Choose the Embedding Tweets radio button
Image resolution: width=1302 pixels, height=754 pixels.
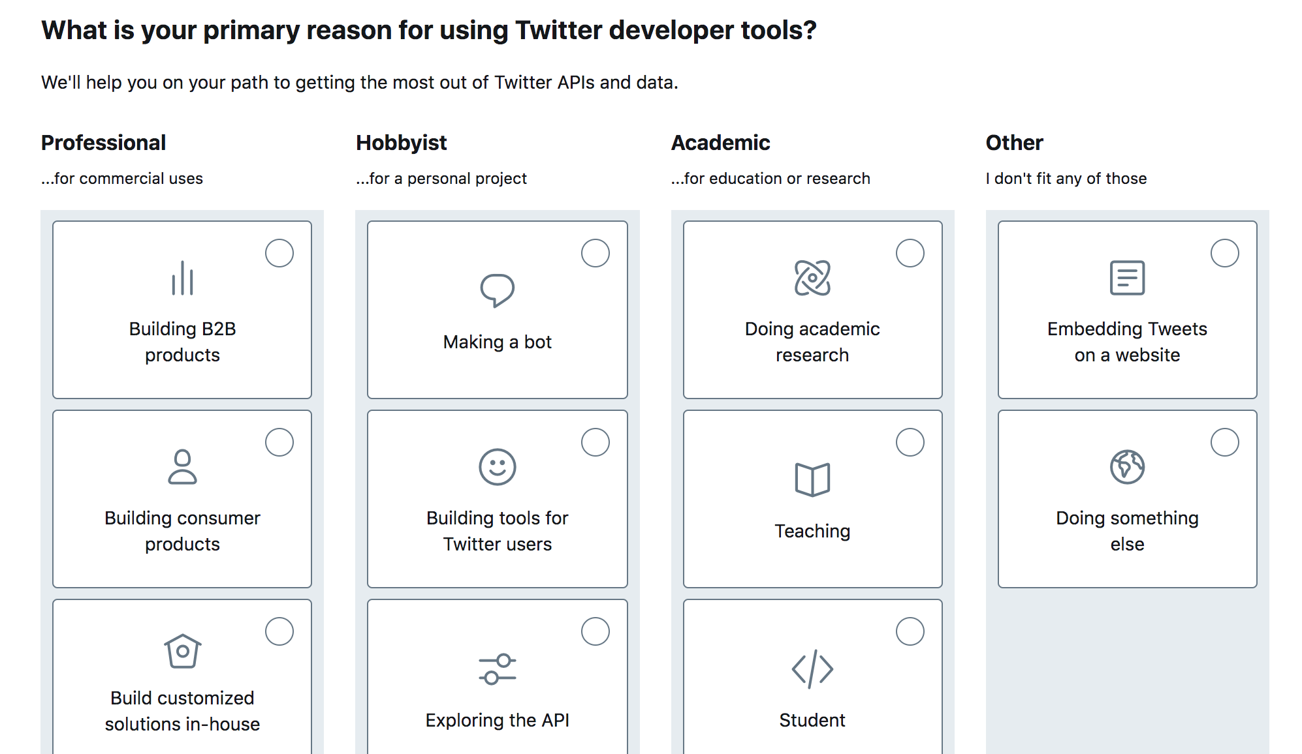[1224, 253]
